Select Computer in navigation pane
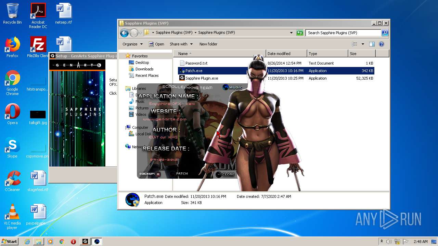The image size is (438, 246). coord(137,127)
